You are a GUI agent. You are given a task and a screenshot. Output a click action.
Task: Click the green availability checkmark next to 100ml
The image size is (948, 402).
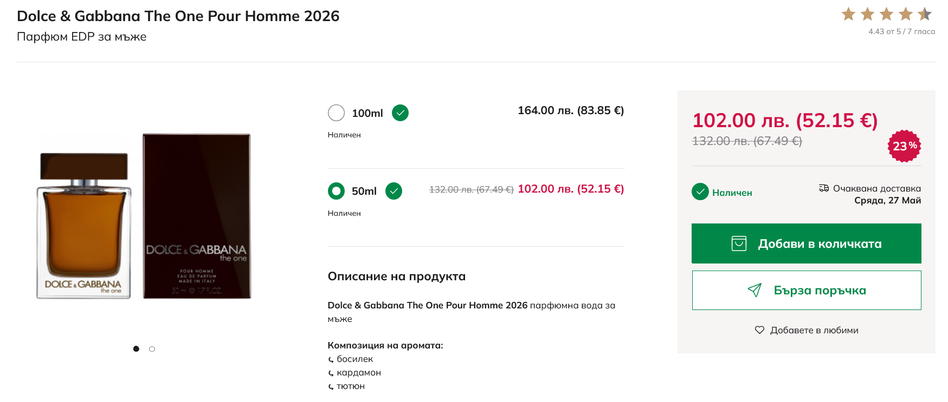pos(400,113)
